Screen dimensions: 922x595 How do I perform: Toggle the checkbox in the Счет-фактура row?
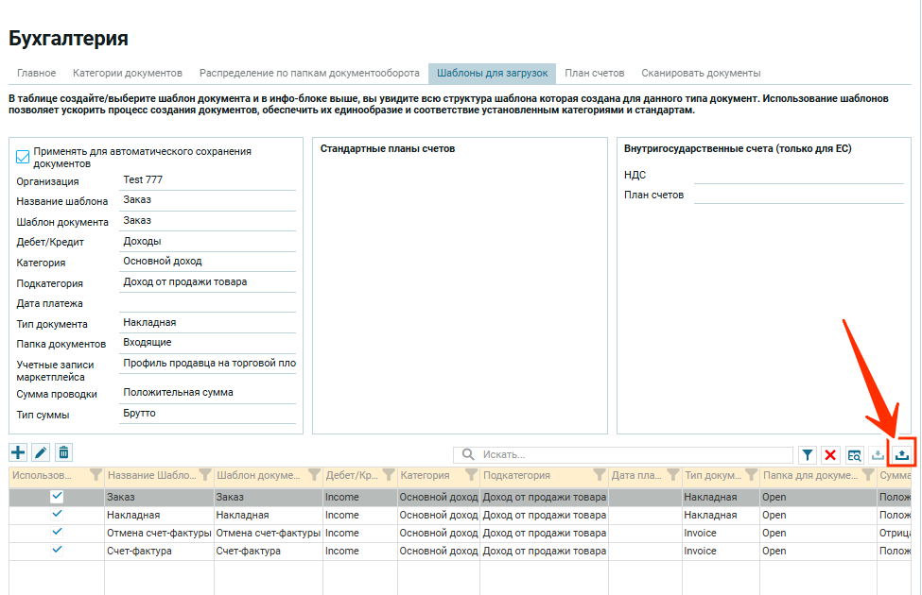tap(57, 551)
